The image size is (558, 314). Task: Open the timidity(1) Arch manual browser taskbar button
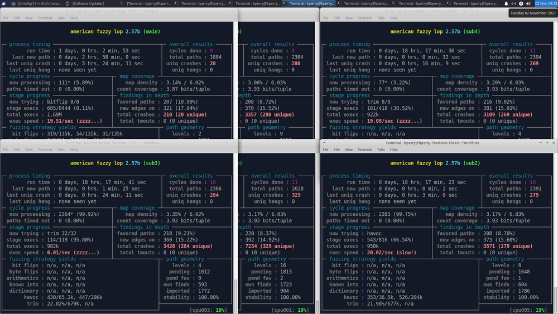[x=36, y=3]
